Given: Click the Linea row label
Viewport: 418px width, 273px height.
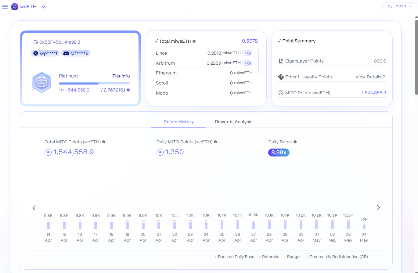Looking at the screenshot, I should (161, 53).
